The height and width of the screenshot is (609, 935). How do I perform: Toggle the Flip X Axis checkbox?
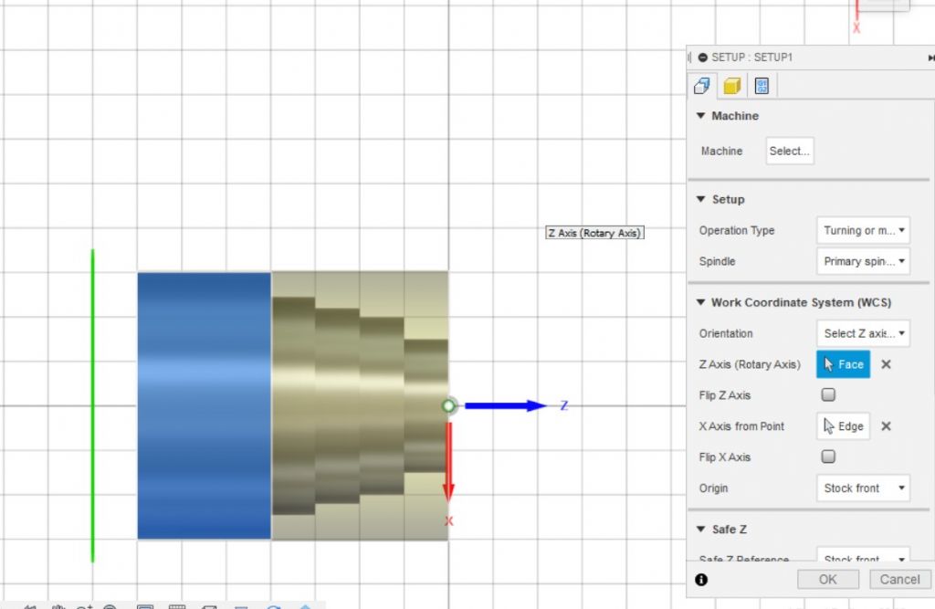[828, 457]
